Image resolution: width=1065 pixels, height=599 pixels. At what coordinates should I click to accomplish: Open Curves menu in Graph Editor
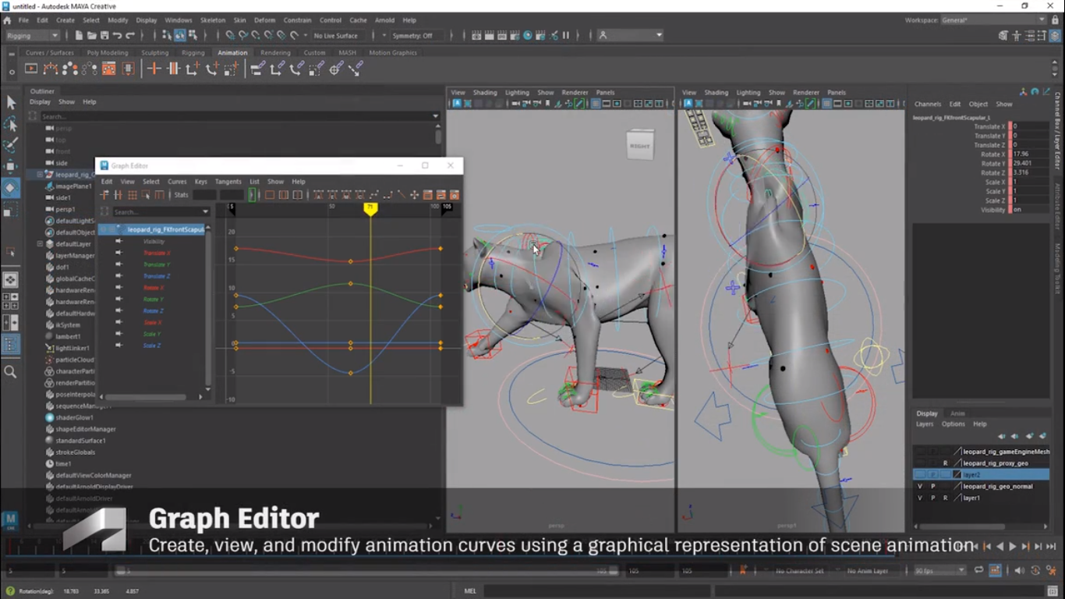177,182
